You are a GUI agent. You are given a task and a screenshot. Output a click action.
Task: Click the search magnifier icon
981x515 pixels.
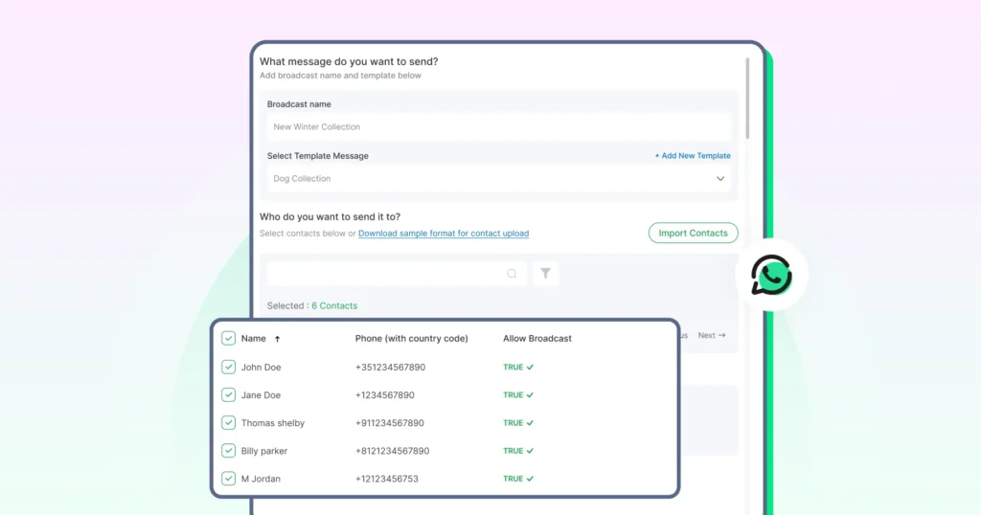click(x=513, y=274)
